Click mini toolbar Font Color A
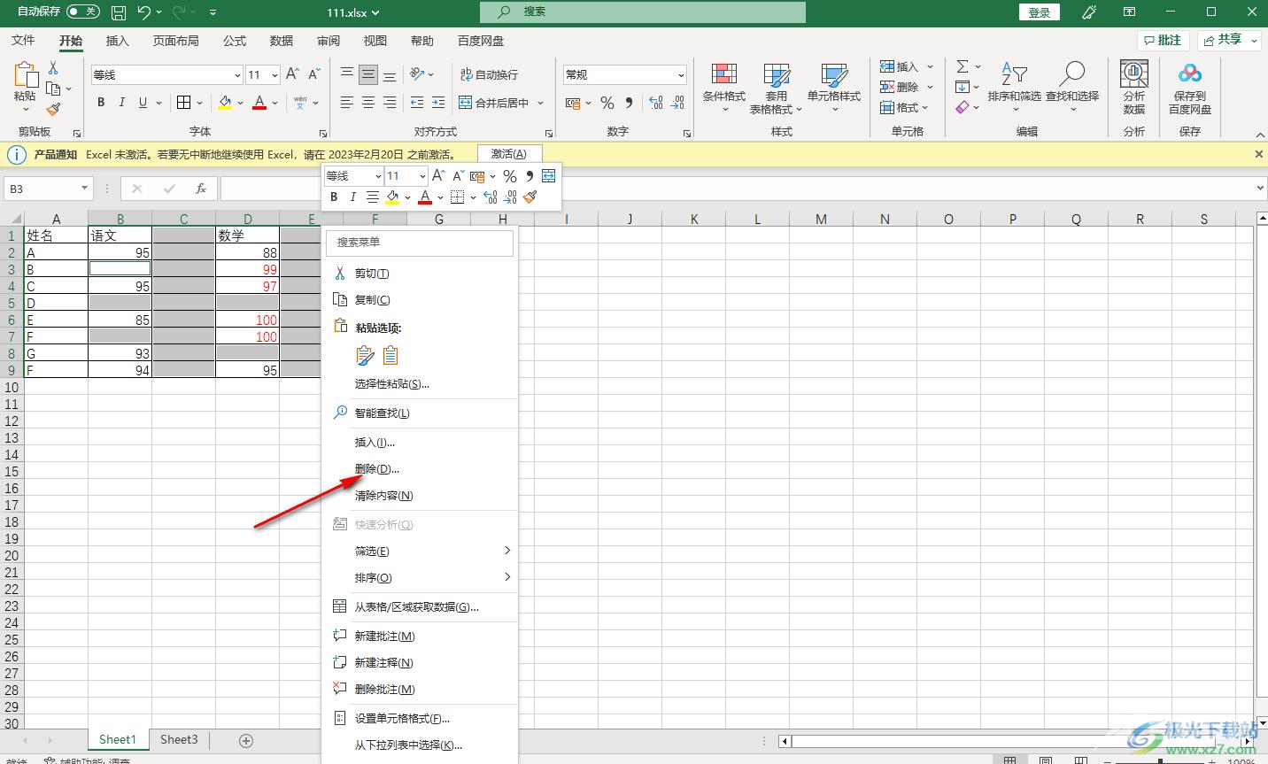The width and height of the screenshot is (1268, 764). click(x=425, y=197)
